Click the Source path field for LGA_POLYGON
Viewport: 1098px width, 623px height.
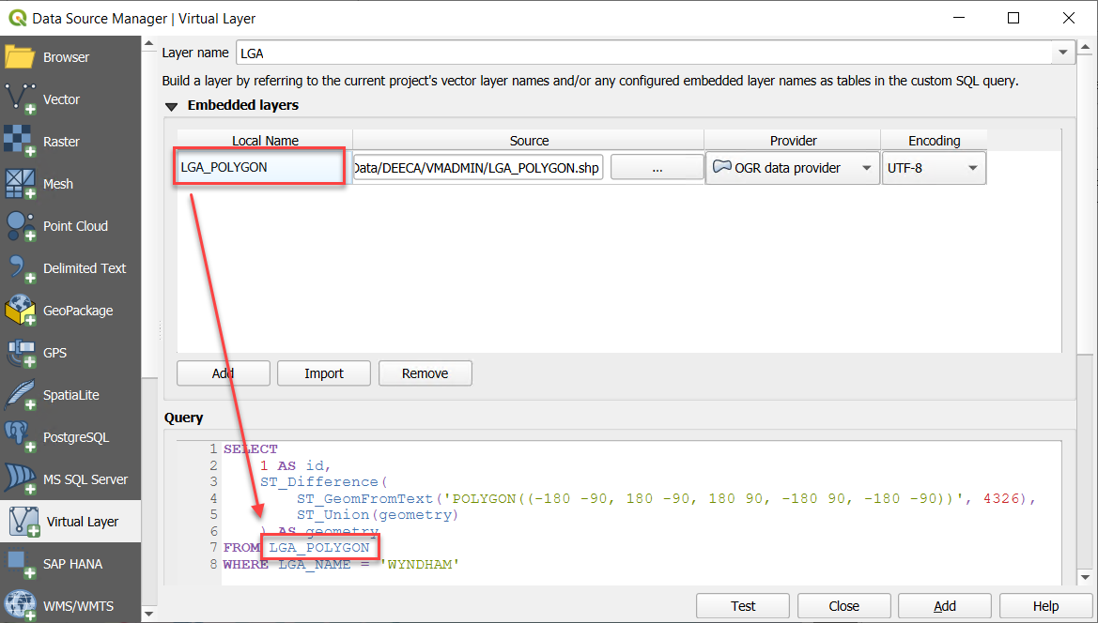point(477,167)
